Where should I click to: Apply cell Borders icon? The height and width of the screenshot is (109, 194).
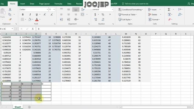(22, 19)
